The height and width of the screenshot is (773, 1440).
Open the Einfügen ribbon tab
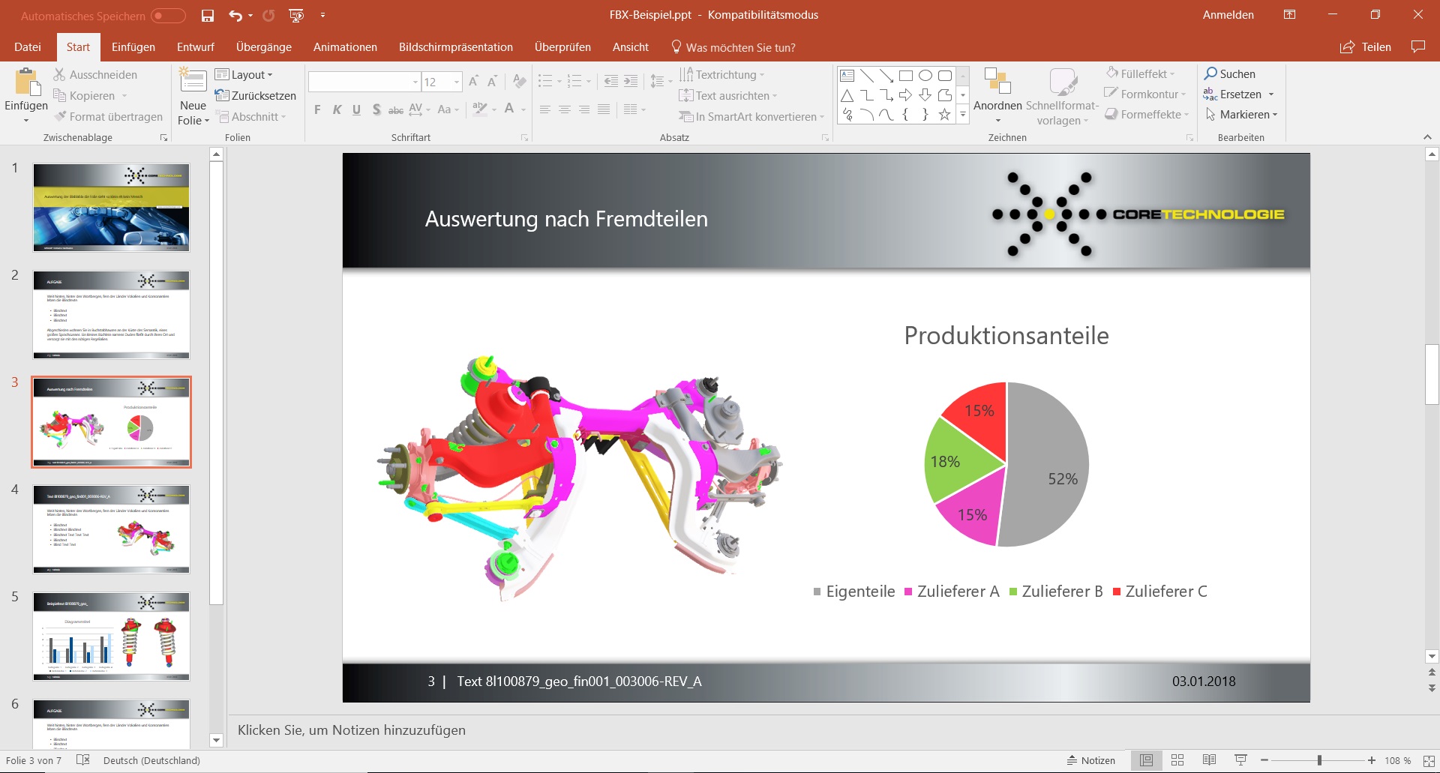pos(133,47)
